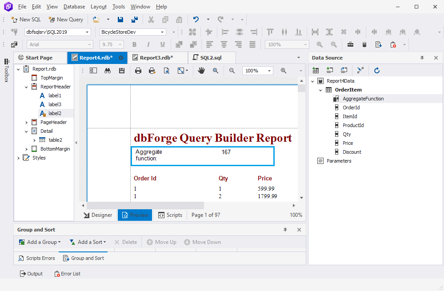444x291 pixels.
Task: Click the Print icon in preview toolbar
Action: (x=138, y=71)
